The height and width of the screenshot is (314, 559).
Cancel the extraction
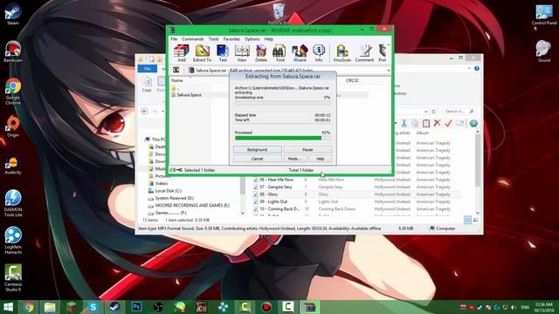(257, 159)
